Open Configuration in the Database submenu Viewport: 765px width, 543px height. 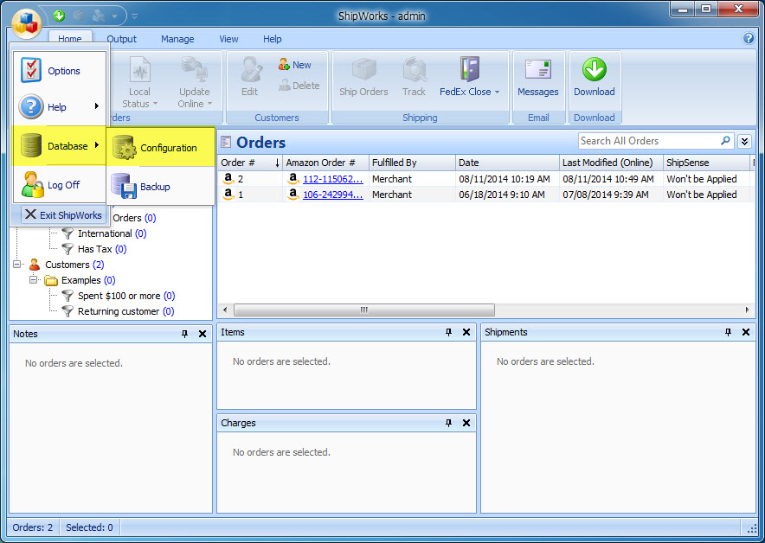[168, 148]
